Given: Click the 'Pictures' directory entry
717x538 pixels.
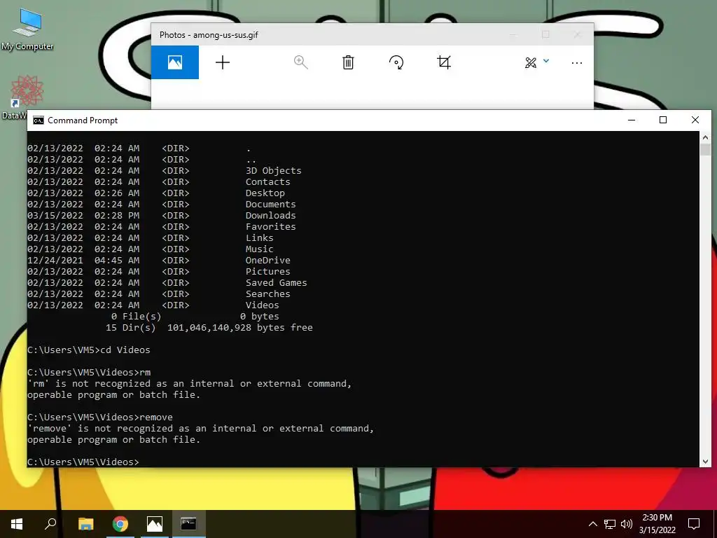Looking at the screenshot, I should [268, 271].
